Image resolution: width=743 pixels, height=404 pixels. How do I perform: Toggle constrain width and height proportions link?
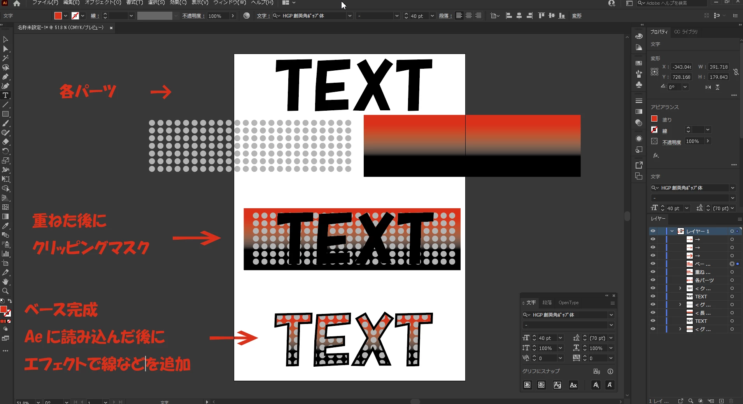[x=736, y=72]
